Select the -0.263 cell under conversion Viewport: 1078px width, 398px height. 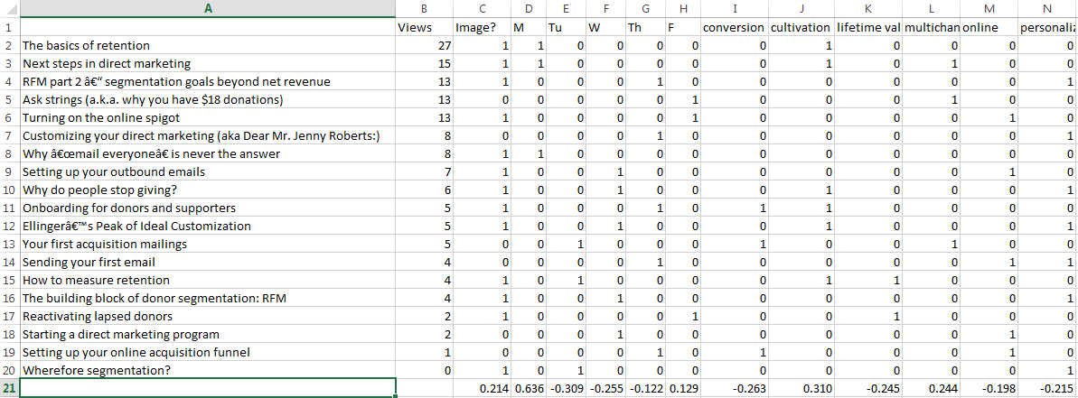click(734, 388)
